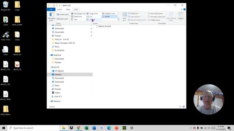
Task: Toggle the Navigation pane button
Action: point(52,17)
